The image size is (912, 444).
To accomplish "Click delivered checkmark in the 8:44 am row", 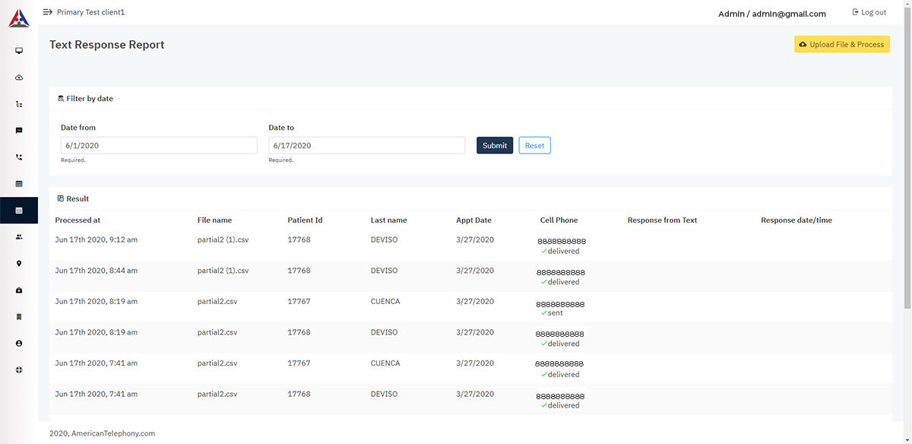I will pyautogui.click(x=544, y=282).
